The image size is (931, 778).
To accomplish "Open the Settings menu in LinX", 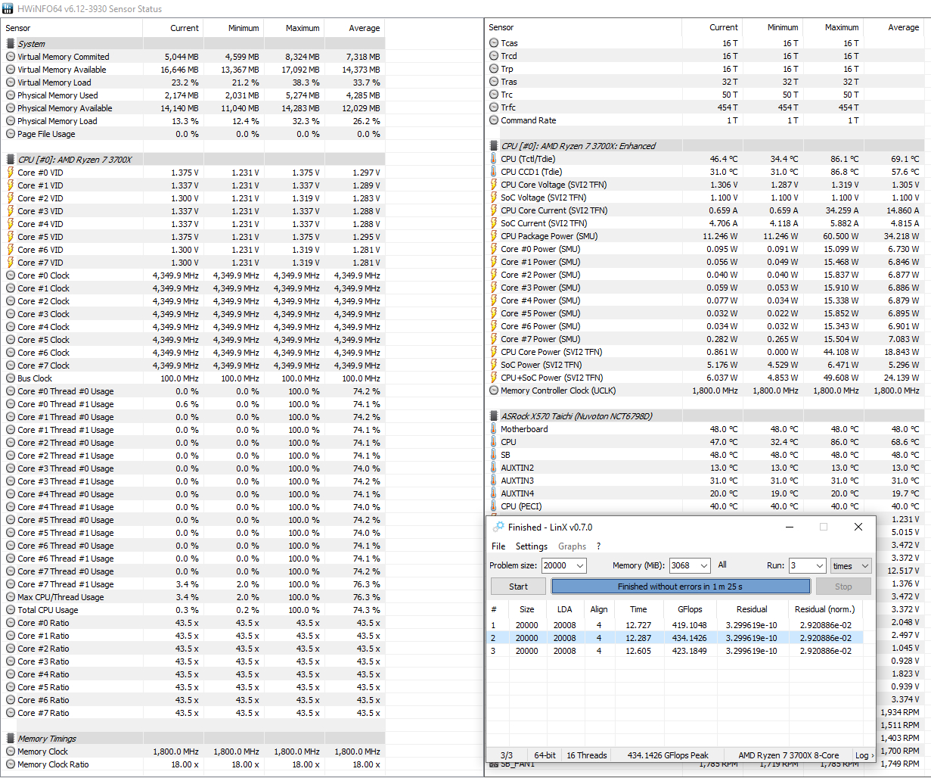I will (x=532, y=546).
